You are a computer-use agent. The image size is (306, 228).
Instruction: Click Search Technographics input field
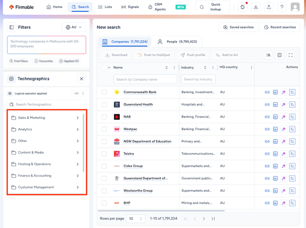coord(47,105)
